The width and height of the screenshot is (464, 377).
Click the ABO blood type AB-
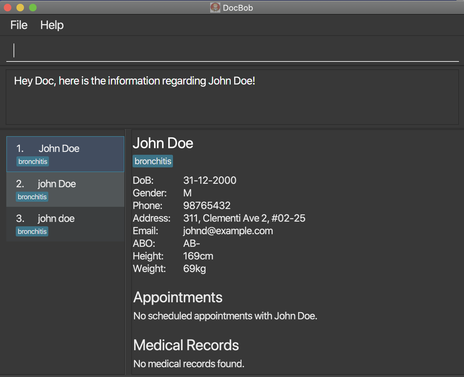pyautogui.click(x=192, y=243)
